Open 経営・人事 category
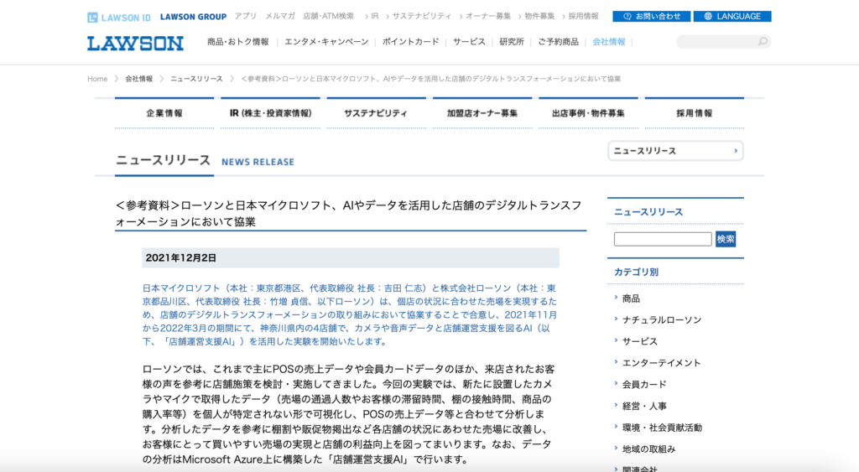The width and height of the screenshot is (859, 472). [x=644, y=407]
